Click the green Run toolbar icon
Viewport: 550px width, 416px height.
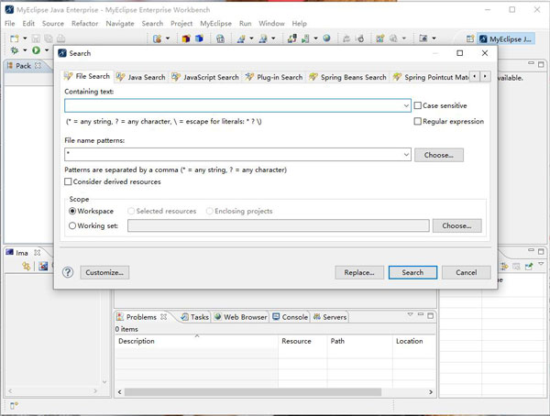(x=36, y=50)
